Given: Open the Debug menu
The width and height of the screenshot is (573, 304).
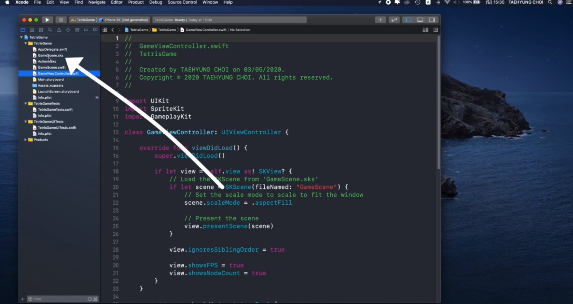Looking at the screenshot, I should [156, 2].
